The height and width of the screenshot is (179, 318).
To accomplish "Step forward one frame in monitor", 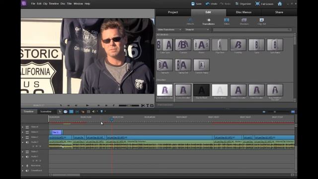I will click(x=98, y=105).
